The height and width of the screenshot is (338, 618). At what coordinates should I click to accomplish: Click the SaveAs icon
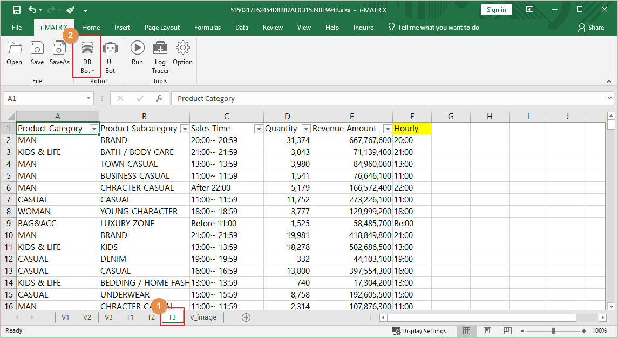(59, 53)
